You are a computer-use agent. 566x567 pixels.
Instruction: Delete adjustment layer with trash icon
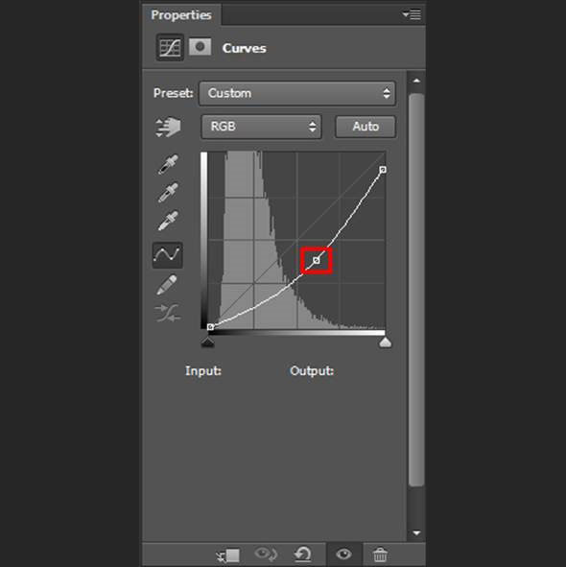(380, 555)
